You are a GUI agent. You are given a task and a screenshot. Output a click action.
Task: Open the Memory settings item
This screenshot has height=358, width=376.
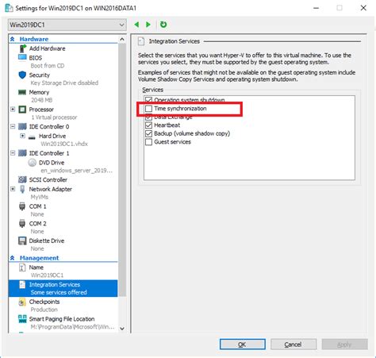point(39,92)
